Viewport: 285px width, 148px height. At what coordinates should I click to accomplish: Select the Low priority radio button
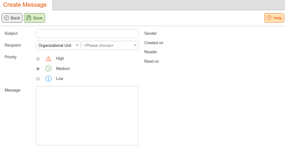38,79
